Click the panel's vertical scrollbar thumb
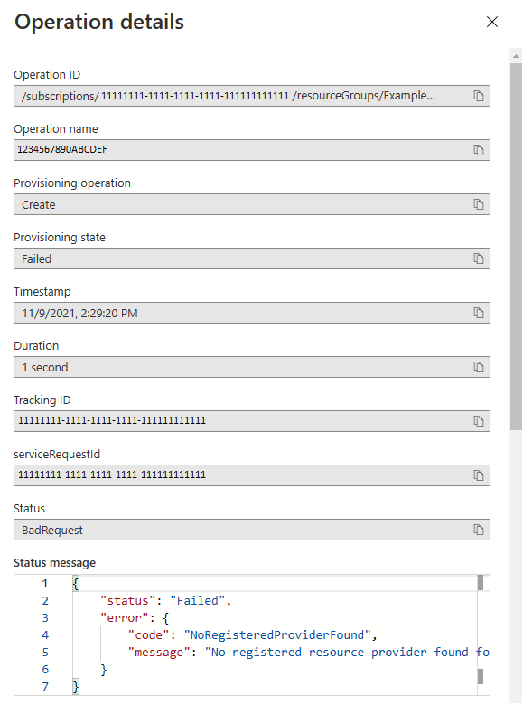The height and width of the screenshot is (705, 523). tap(516, 247)
